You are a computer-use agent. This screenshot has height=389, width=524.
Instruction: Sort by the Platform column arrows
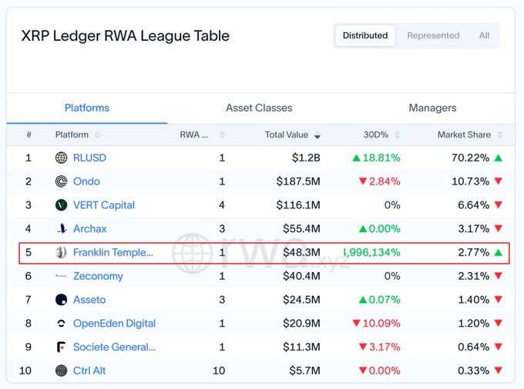[x=97, y=135]
